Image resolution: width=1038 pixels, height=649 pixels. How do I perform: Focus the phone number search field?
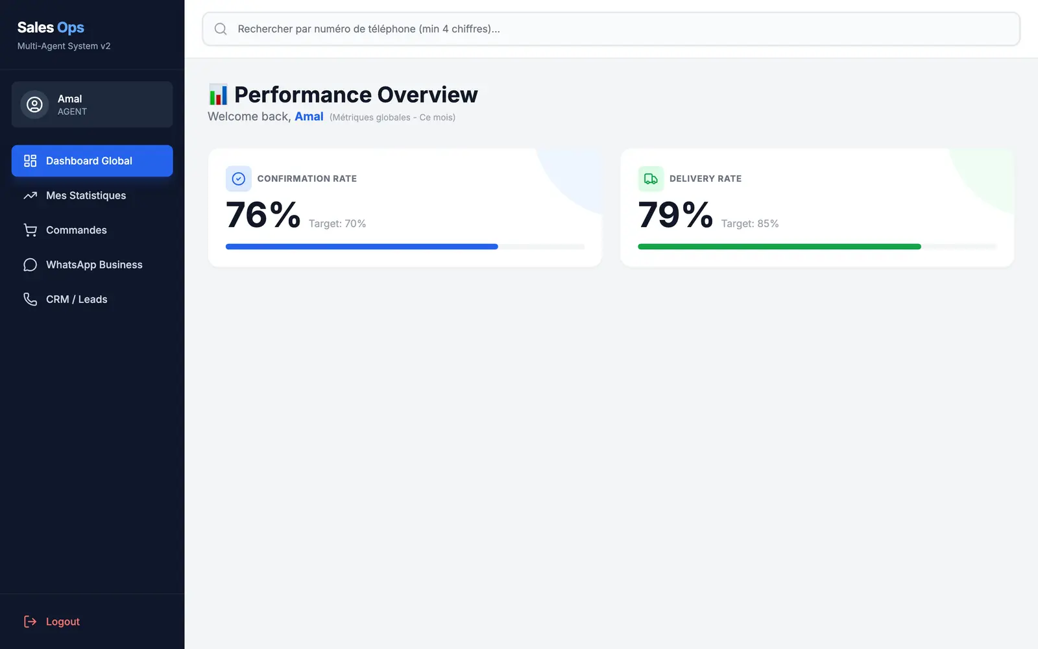tap(611, 29)
